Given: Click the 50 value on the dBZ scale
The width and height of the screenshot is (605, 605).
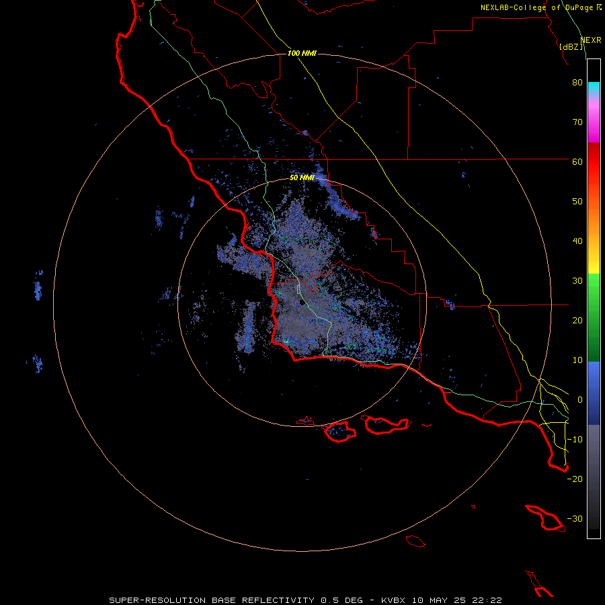Looking at the screenshot, I should pyautogui.click(x=577, y=202).
